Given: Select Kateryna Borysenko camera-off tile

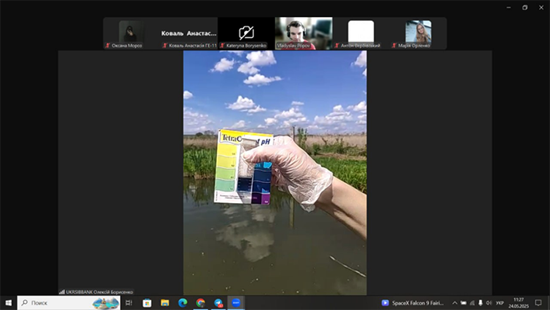Looking at the screenshot, I should pos(246,32).
